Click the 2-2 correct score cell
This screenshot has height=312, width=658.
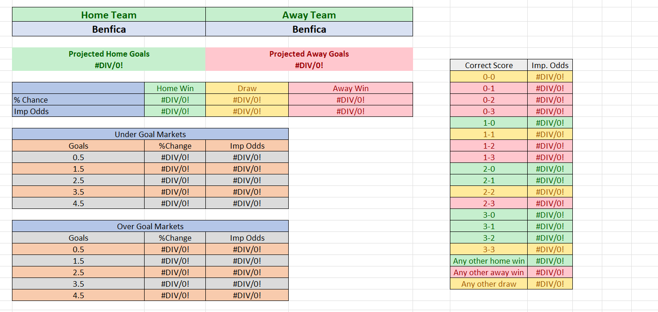[x=489, y=192]
